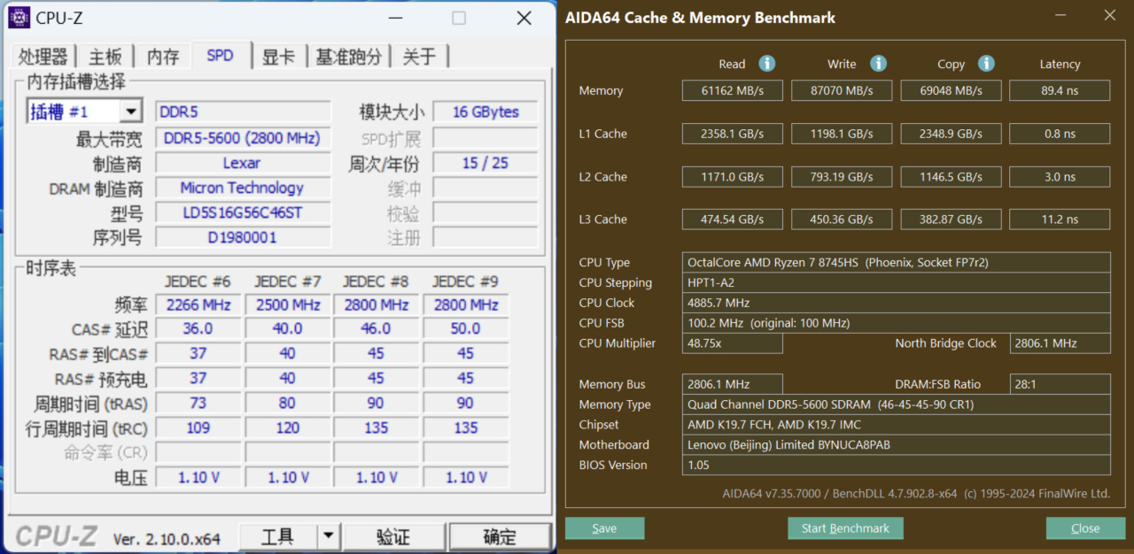1134x554 pixels.
Task: Click the 验证 button
Action: [393, 536]
